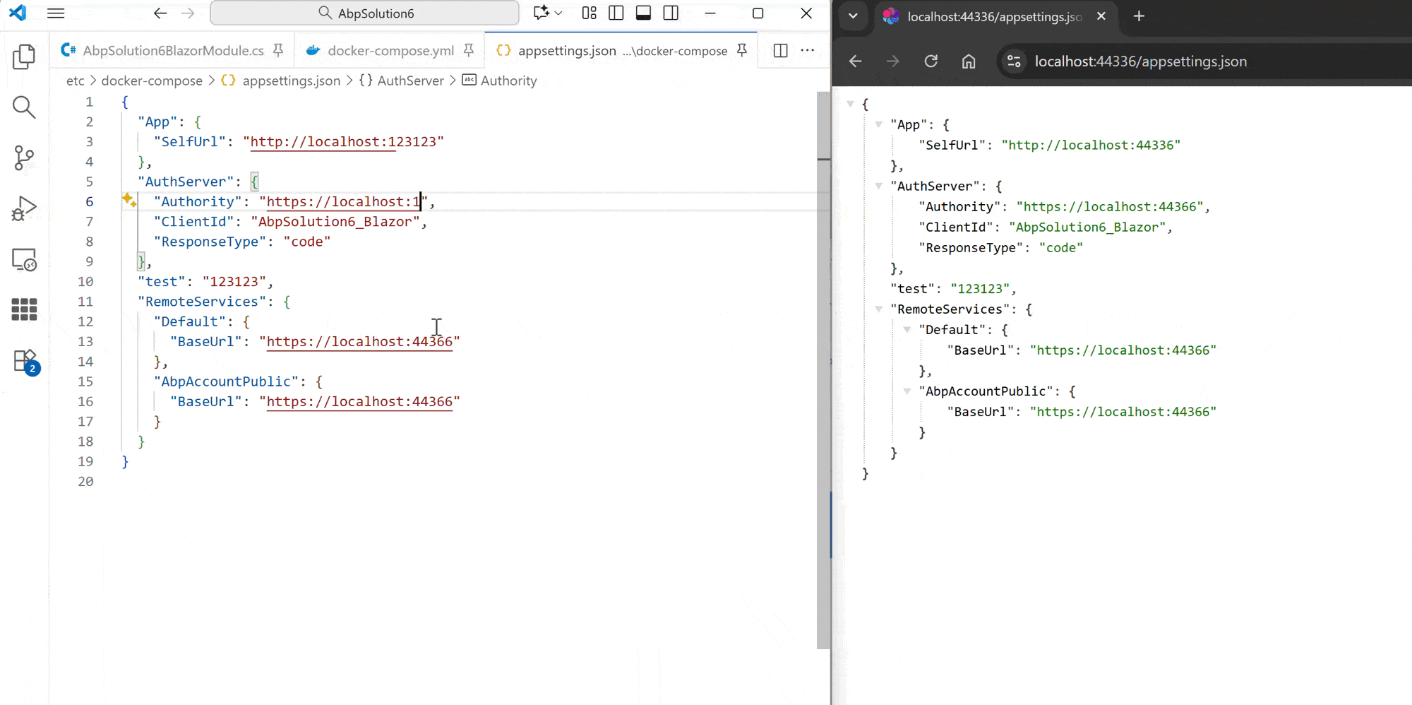Open the Run and Debug view

point(24,209)
